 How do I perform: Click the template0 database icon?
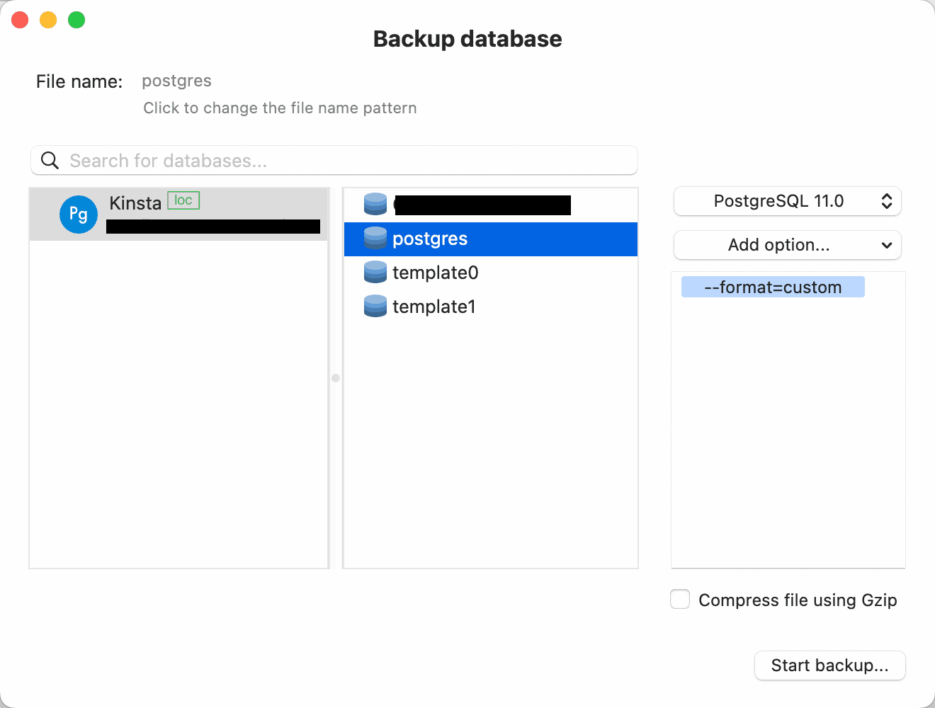click(x=375, y=272)
